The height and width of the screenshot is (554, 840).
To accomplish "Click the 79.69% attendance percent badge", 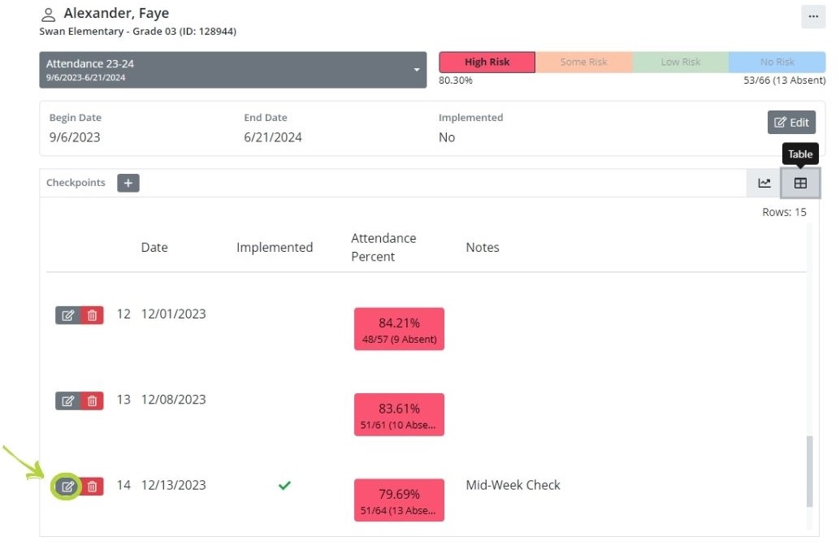I will tap(399, 500).
